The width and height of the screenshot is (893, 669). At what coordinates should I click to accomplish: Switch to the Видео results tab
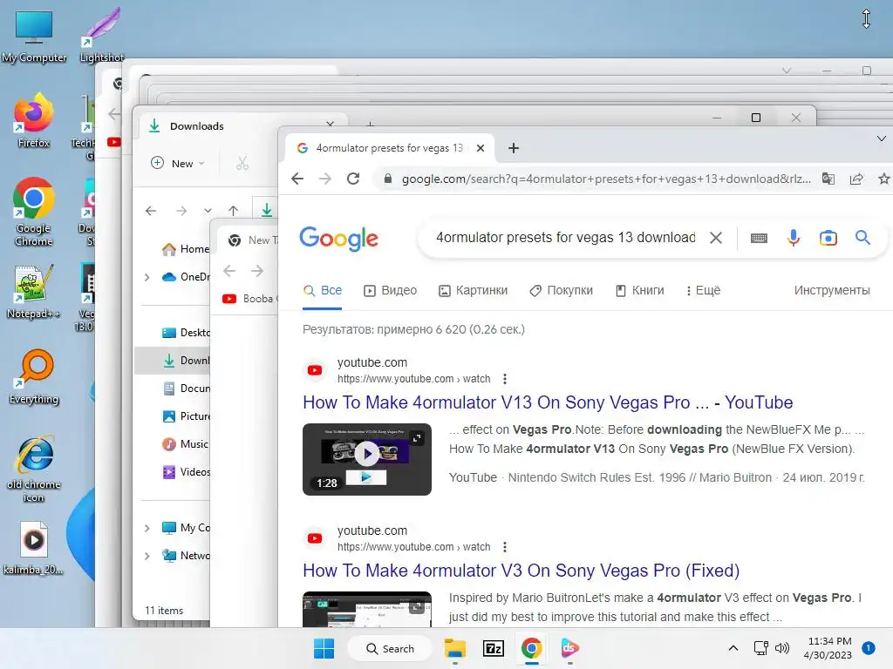click(x=390, y=291)
